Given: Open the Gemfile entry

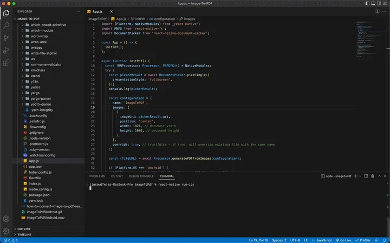Looking at the screenshot, I should coord(35,178).
